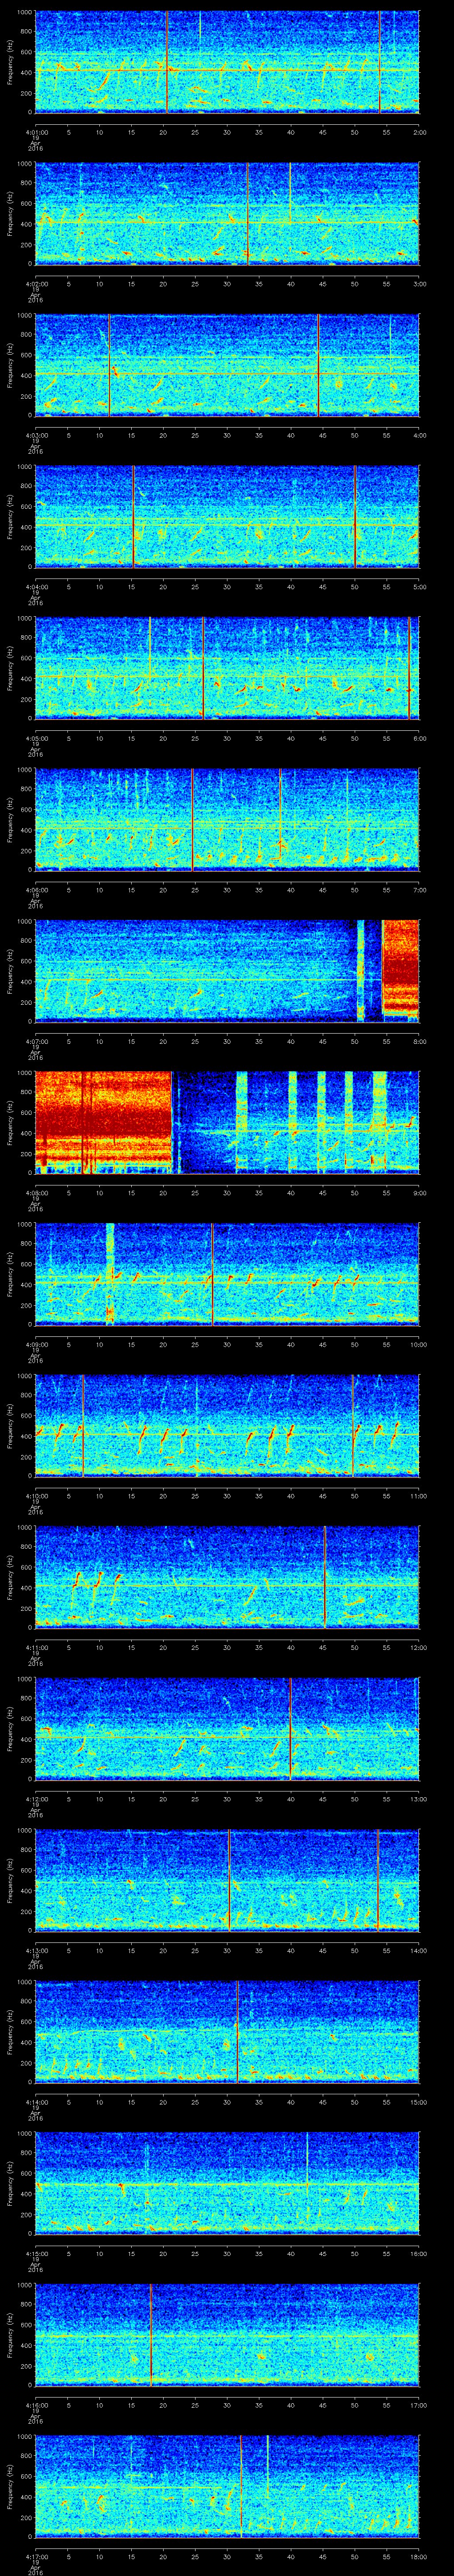Click vertical line near 18 seconds in 4:16:00 spectrogram

tap(151, 2334)
